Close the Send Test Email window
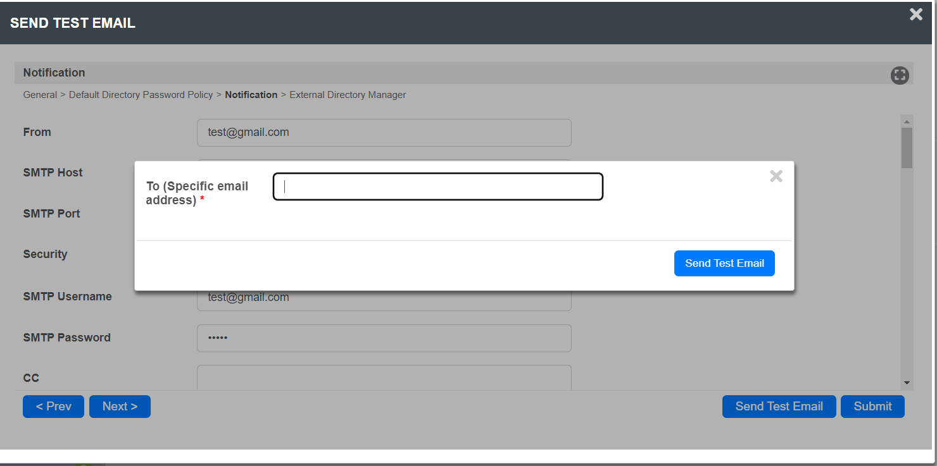Screen dimensions: 937x466 (915, 15)
